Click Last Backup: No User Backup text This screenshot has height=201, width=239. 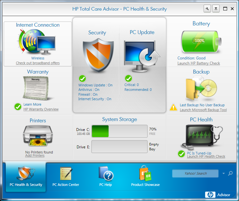click(x=202, y=105)
